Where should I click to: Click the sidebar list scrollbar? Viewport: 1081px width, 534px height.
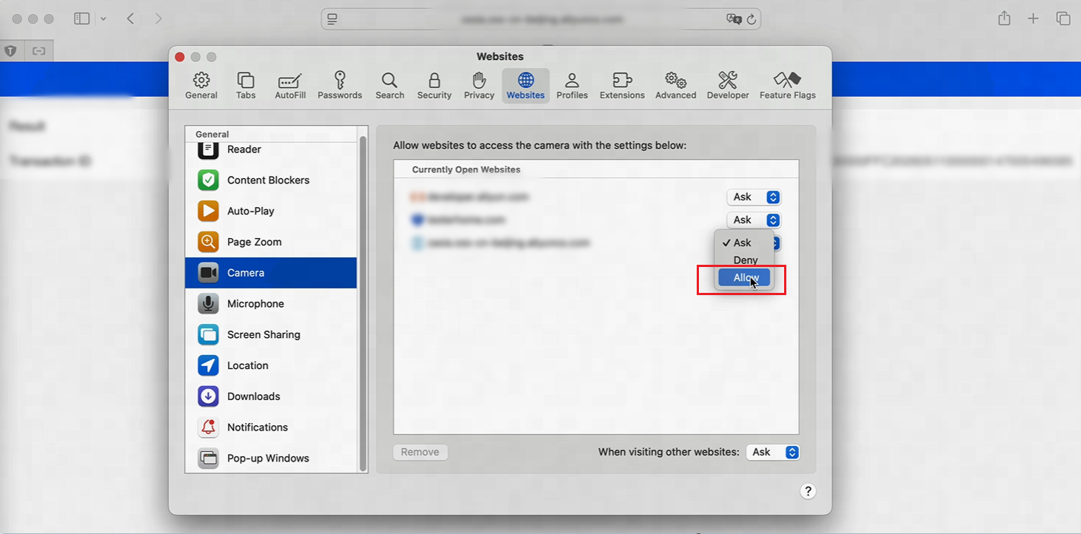point(363,303)
